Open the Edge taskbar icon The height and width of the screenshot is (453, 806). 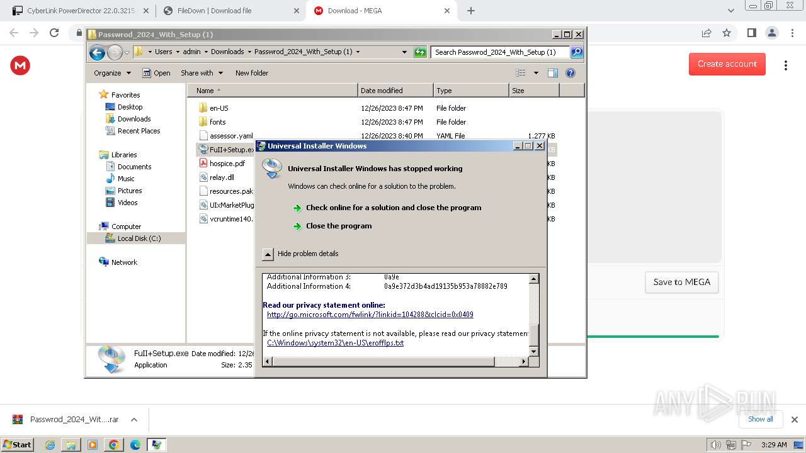(x=135, y=445)
